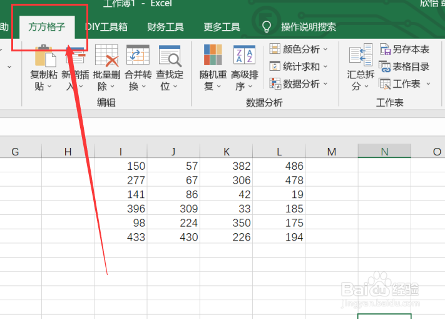
Task: Click the 工作表 icon in the ribbon
Action: point(385,84)
